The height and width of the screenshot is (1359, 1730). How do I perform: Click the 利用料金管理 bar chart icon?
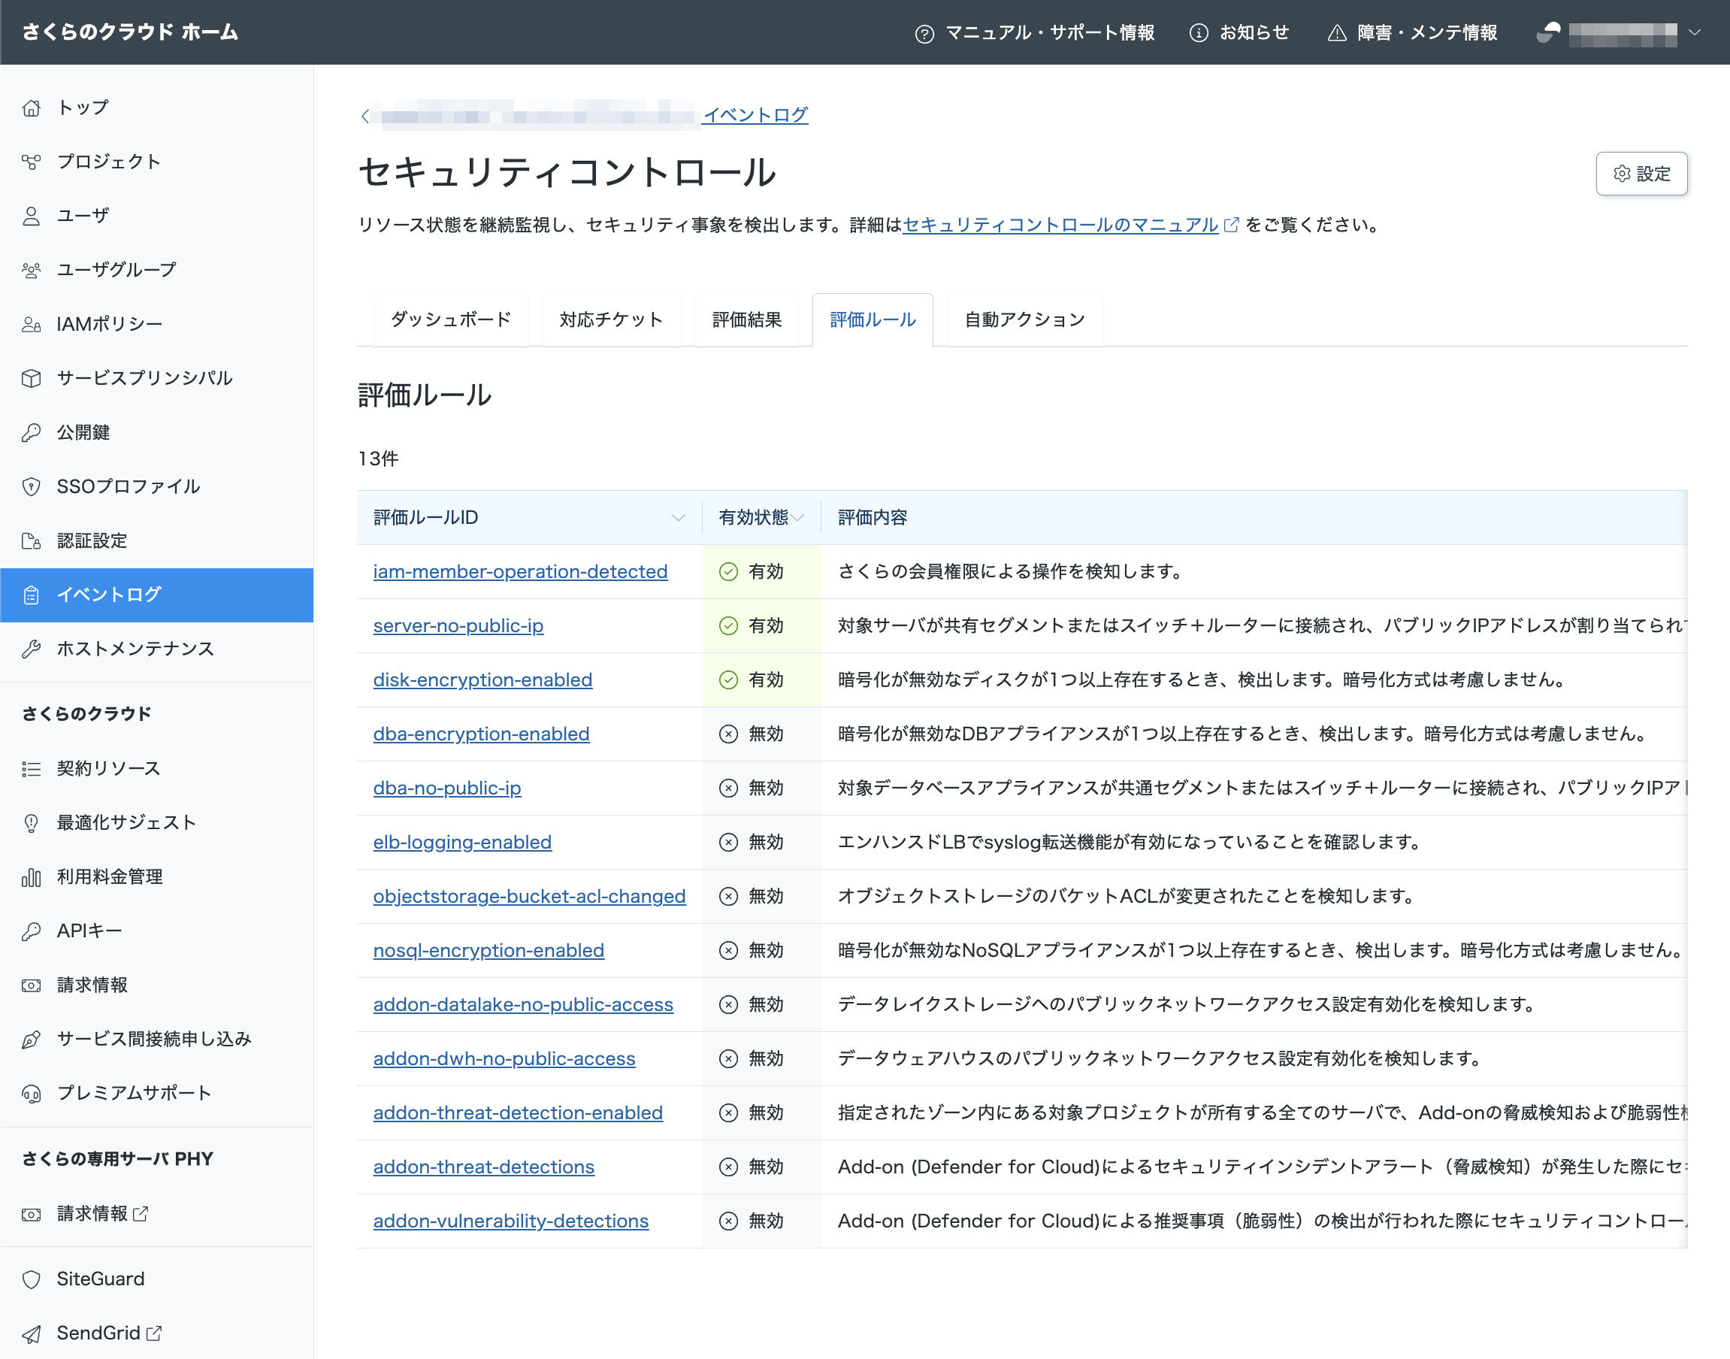pos(31,877)
